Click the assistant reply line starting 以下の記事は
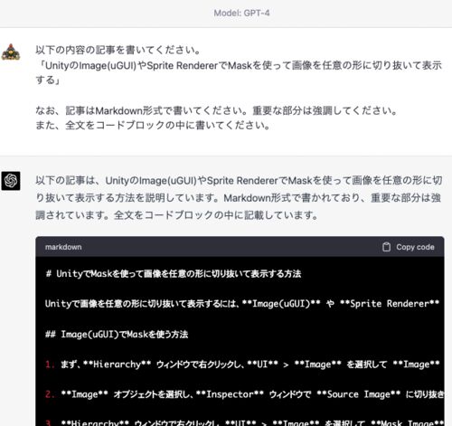This screenshot has height=426, width=452. pyautogui.click(x=239, y=181)
